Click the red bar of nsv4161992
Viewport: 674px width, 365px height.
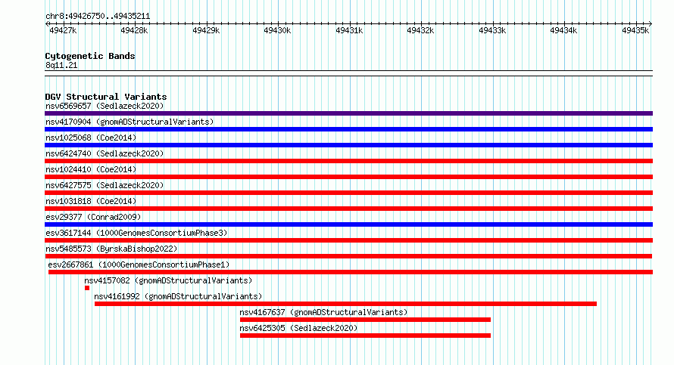[x=345, y=304]
